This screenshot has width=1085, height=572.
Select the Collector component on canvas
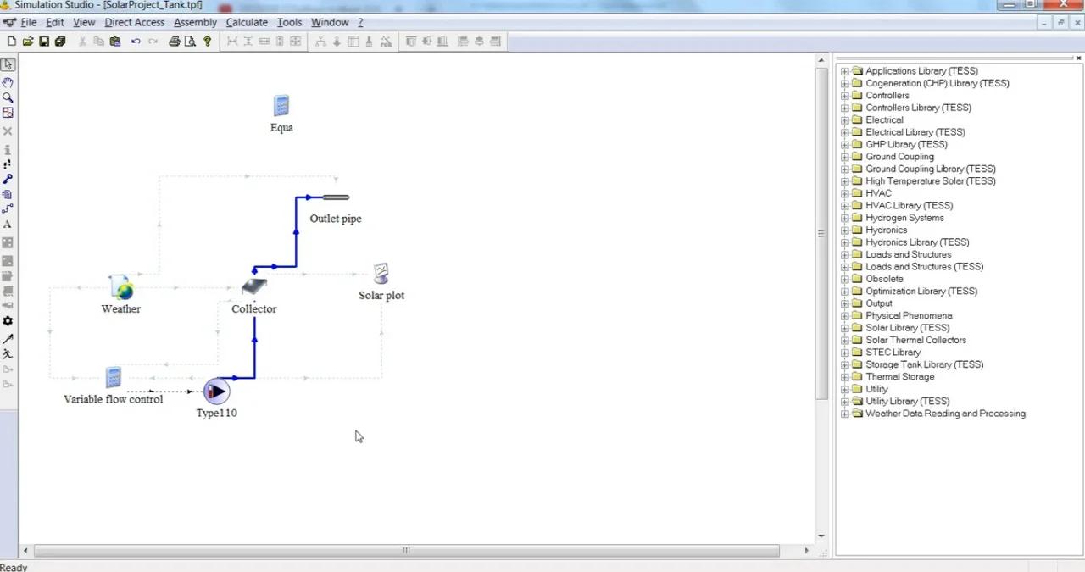coord(253,287)
